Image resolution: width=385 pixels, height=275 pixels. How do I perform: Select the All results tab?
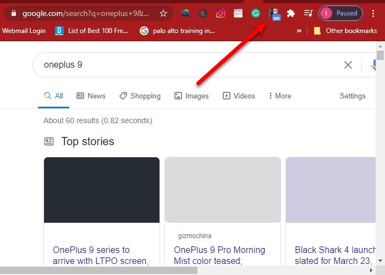53,96
